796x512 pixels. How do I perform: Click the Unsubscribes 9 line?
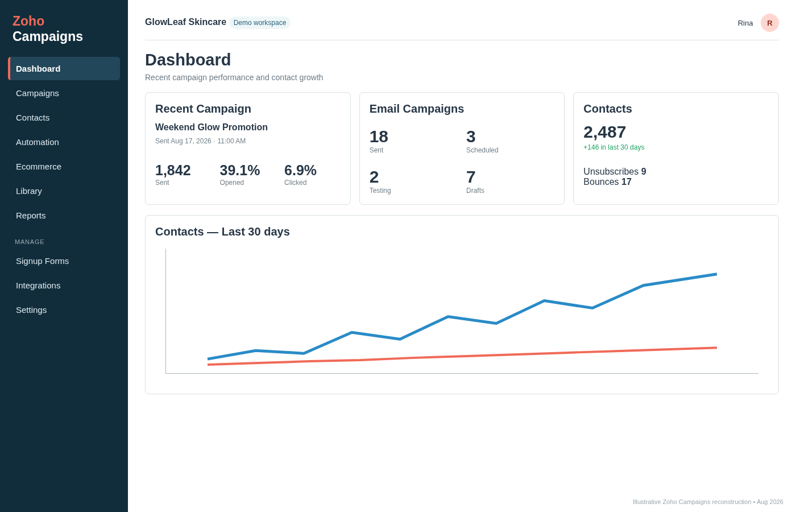(x=615, y=171)
